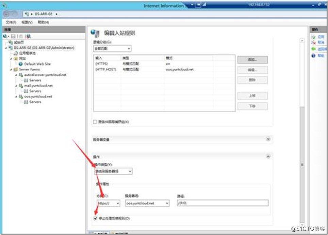The height and width of the screenshot is (235, 328).
Task: Click the Edit Inbound Rule header icon
Action: 95,33
